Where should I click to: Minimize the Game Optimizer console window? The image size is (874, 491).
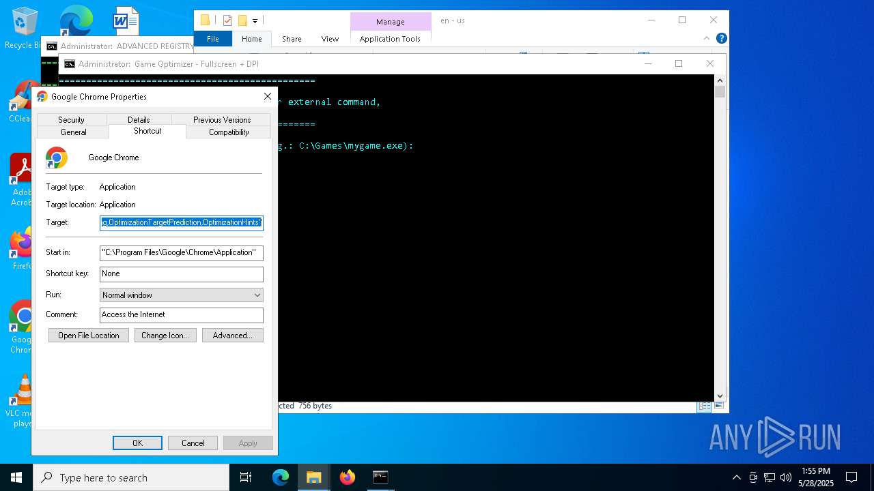tap(647, 63)
